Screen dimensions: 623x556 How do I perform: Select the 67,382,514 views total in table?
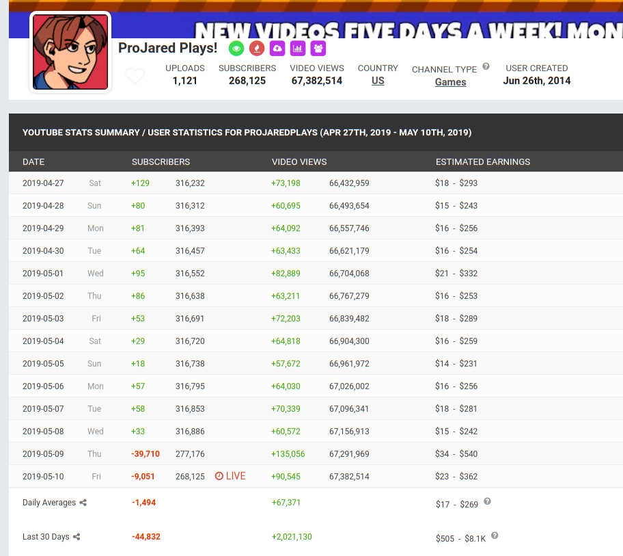(349, 477)
